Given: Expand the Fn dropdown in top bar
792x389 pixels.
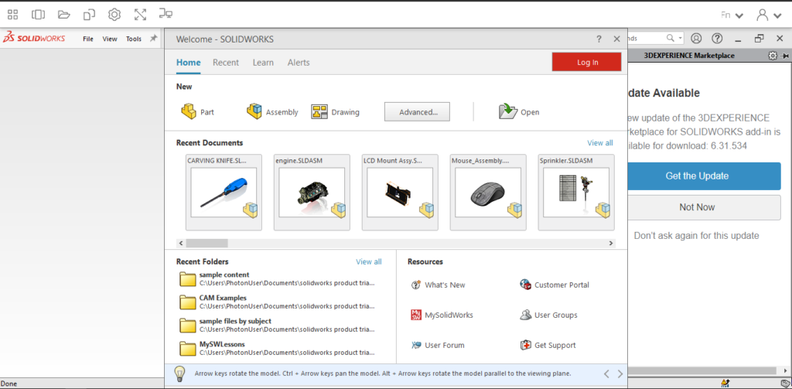Looking at the screenshot, I should tap(739, 15).
